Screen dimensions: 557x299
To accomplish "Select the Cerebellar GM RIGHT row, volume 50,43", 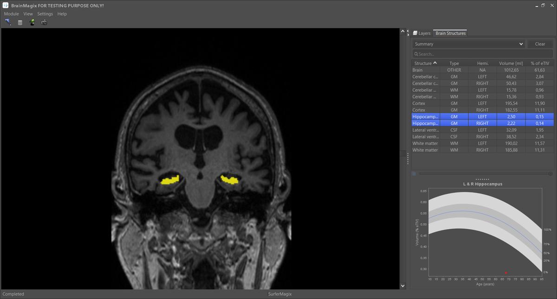I will (483, 83).
